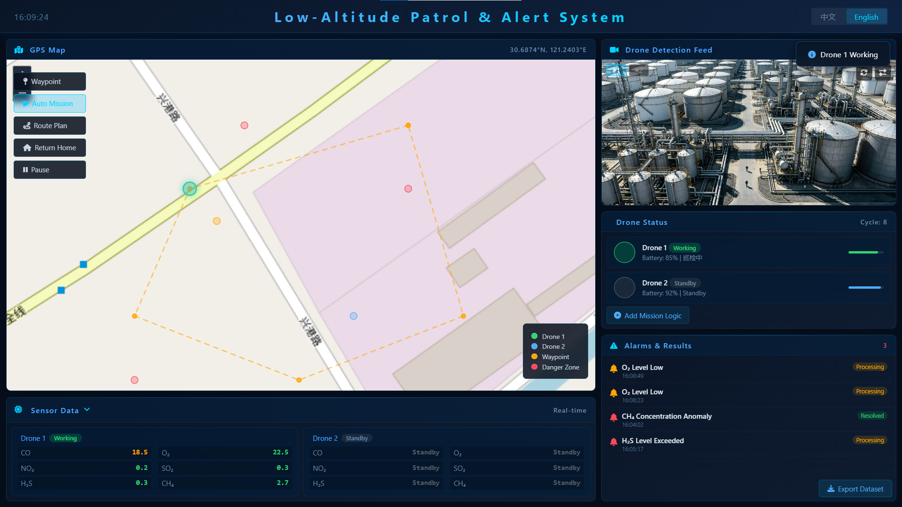Click Drone 1 CO value 18.5
The image size is (902, 507).
point(140,452)
